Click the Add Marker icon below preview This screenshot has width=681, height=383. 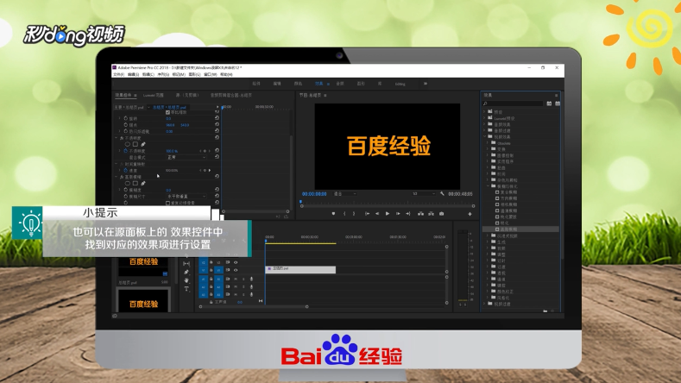pos(333,214)
